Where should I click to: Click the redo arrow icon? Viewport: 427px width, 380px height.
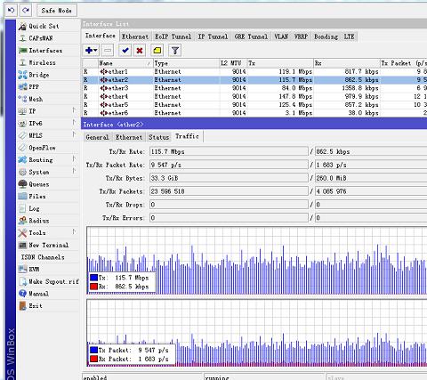(x=26, y=11)
